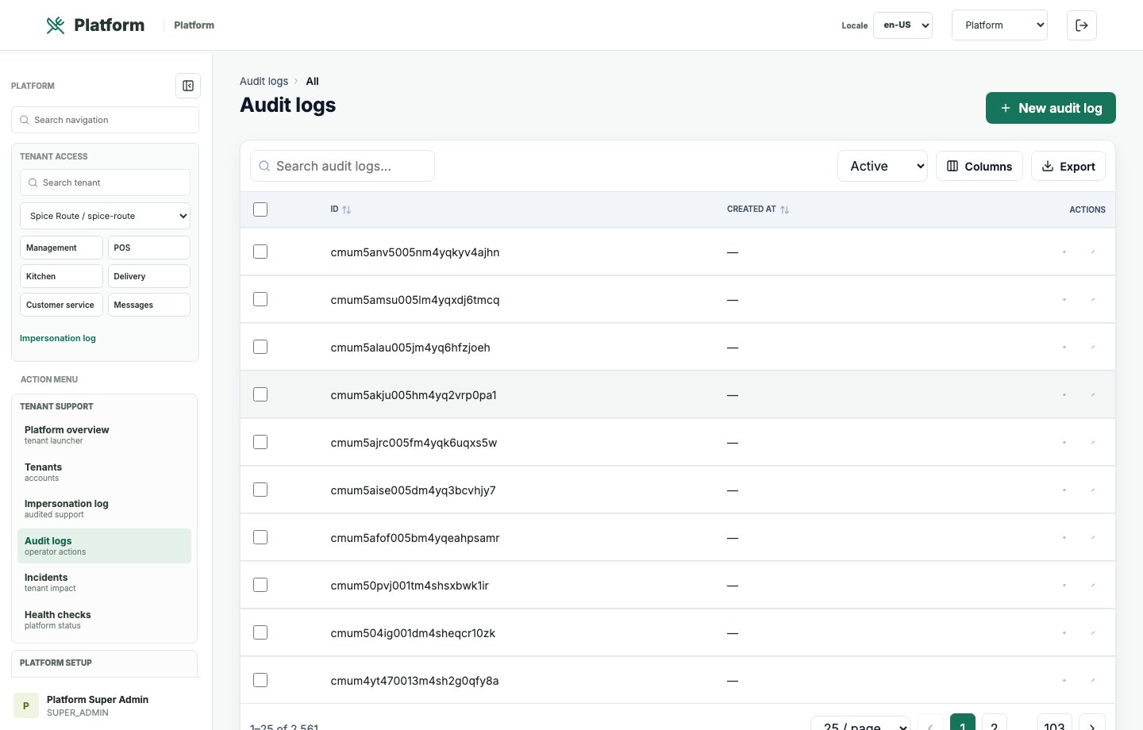Click breadcrumb chevron after Audit logs
Viewport: 1143px width, 730px height.
click(x=296, y=81)
